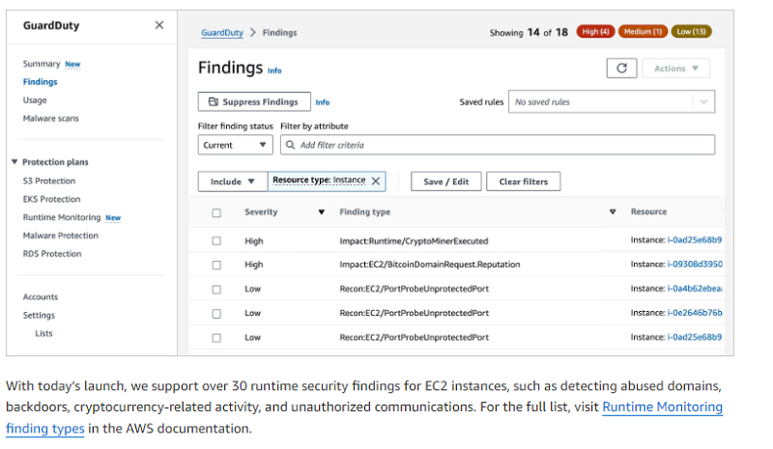Screen dimensions: 773x449
Task: Open Lists under Settings
Action: tap(43, 333)
